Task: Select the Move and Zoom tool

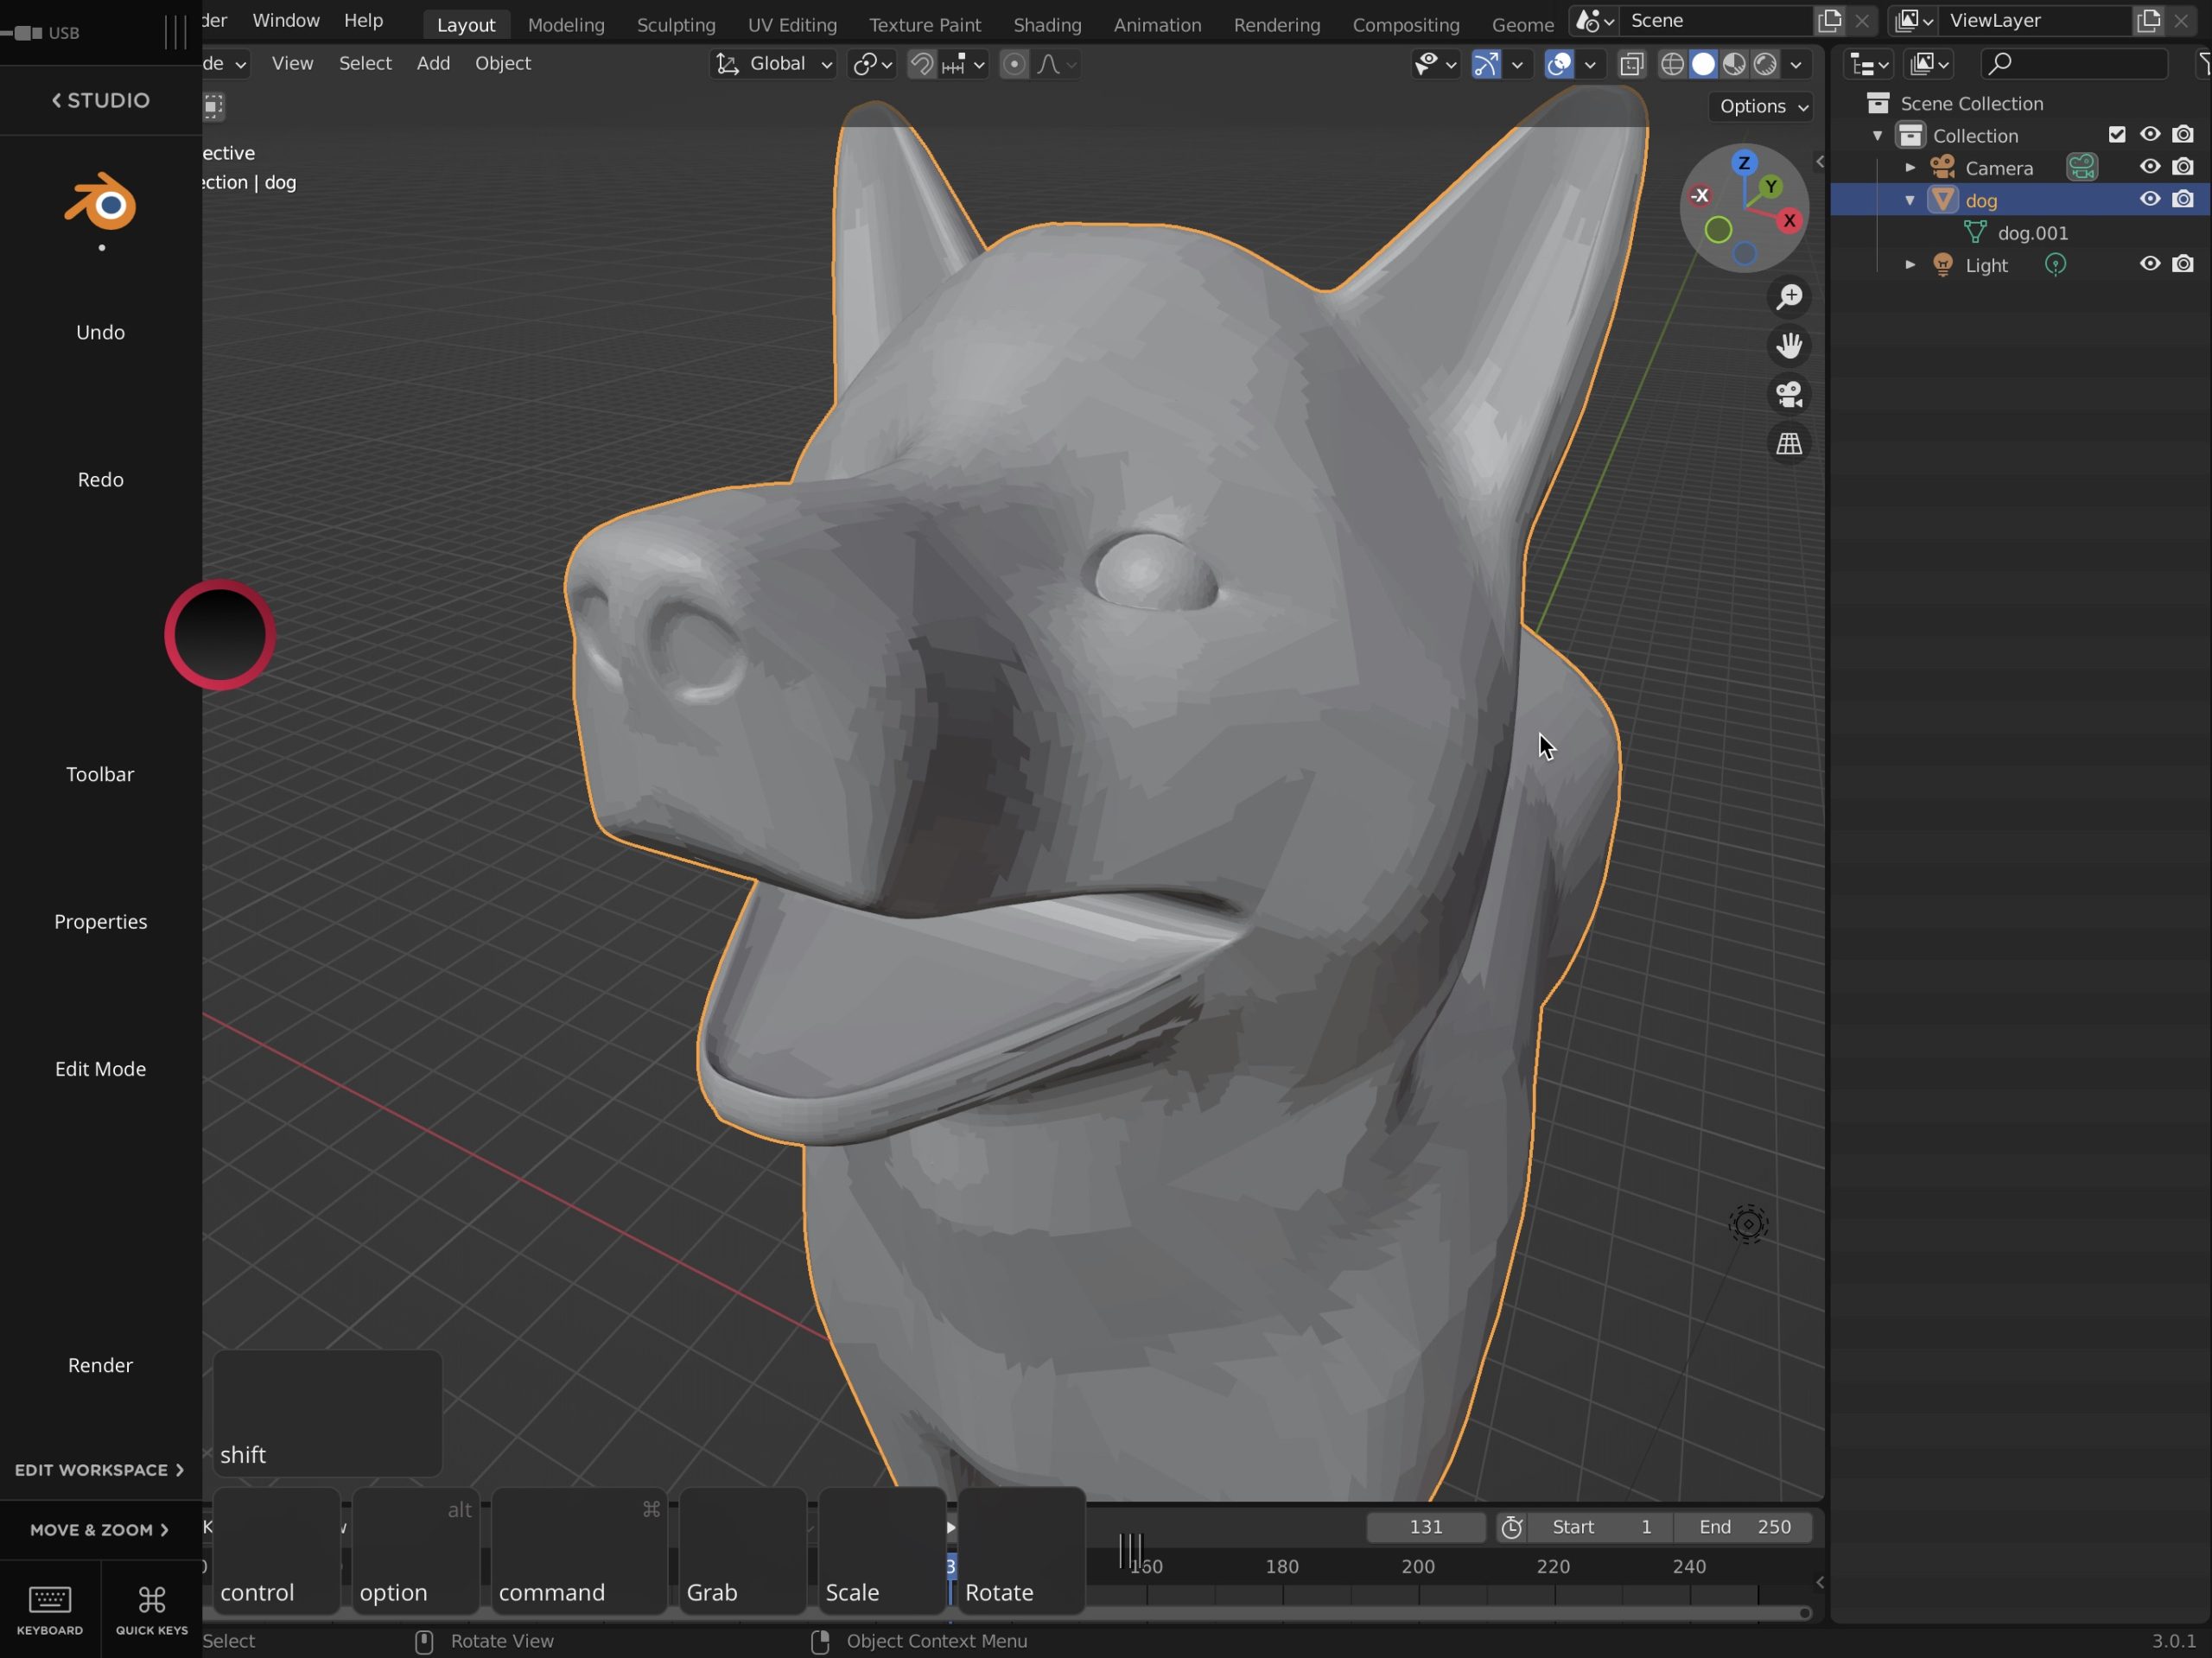Action: [x=99, y=1529]
